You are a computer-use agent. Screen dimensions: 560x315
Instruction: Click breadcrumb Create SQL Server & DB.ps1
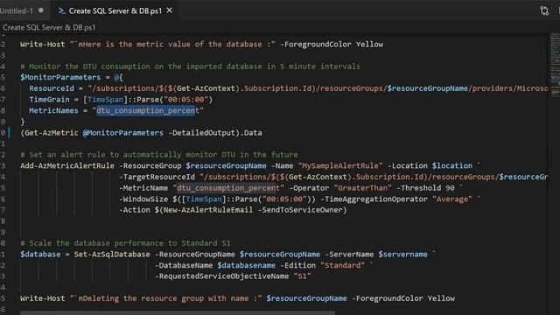click(x=49, y=27)
